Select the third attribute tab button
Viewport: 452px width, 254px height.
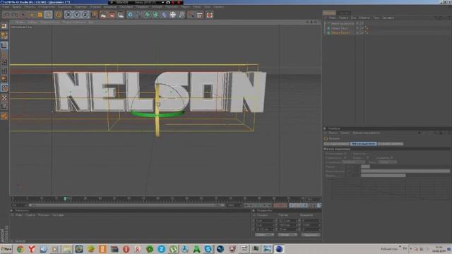click(x=391, y=143)
